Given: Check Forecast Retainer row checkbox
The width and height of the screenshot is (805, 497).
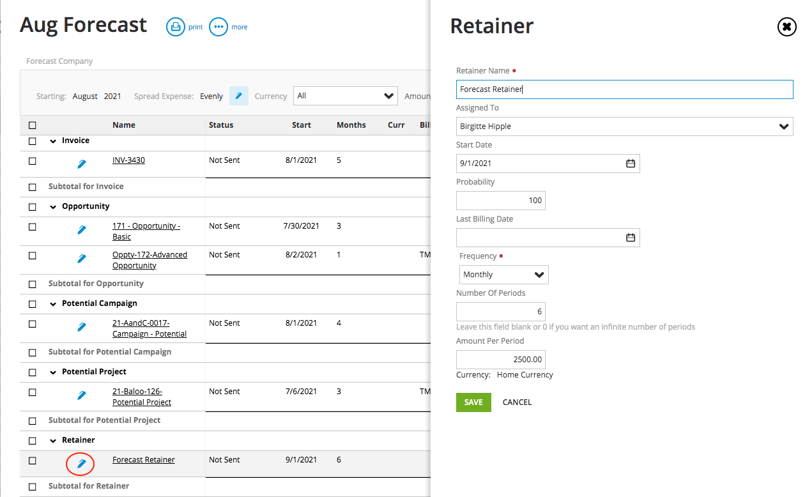Looking at the screenshot, I should point(33,461).
